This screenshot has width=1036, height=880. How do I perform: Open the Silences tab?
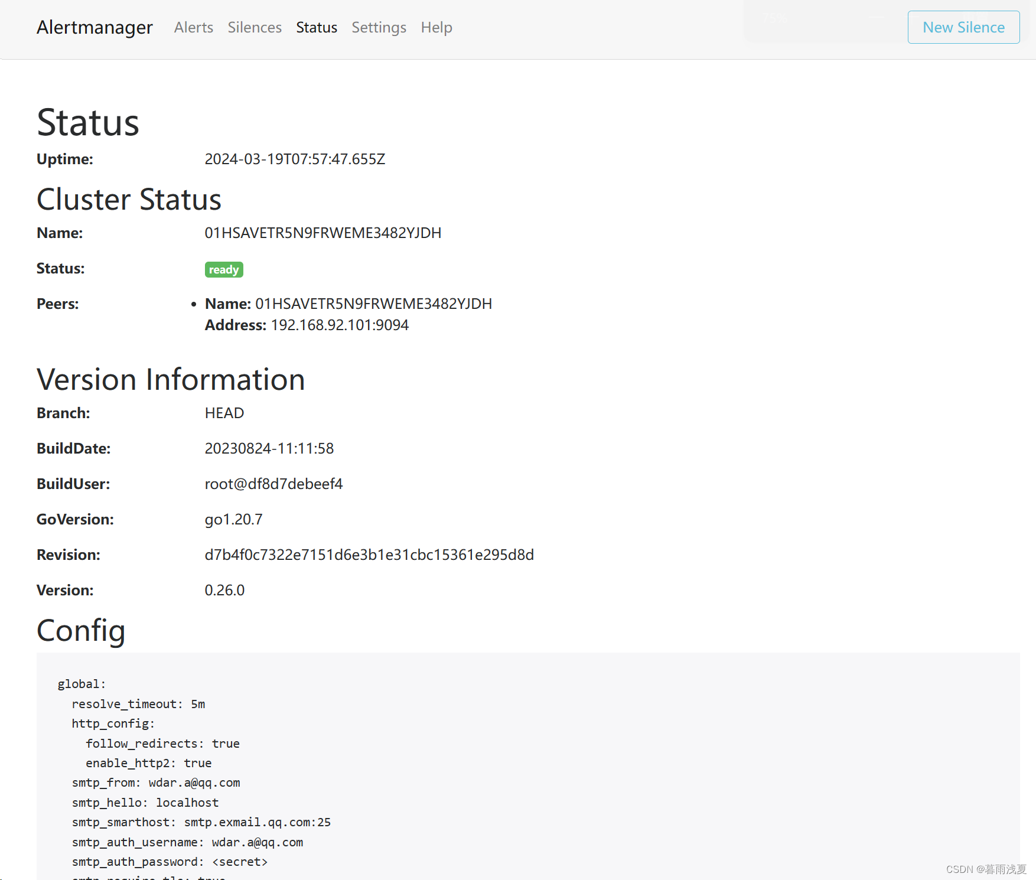click(x=255, y=27)
